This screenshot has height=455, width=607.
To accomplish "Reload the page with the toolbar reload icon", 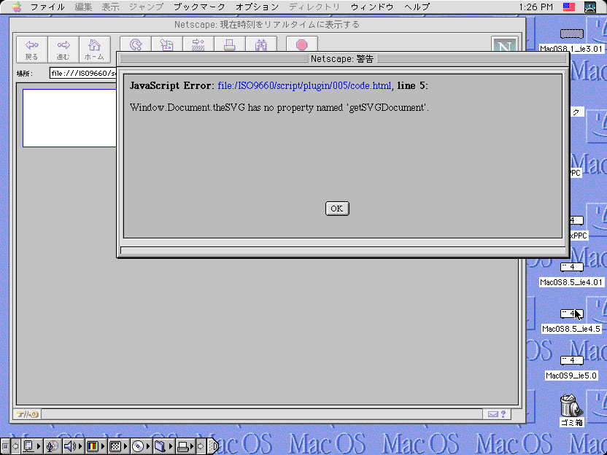I will tap(136, 44).
